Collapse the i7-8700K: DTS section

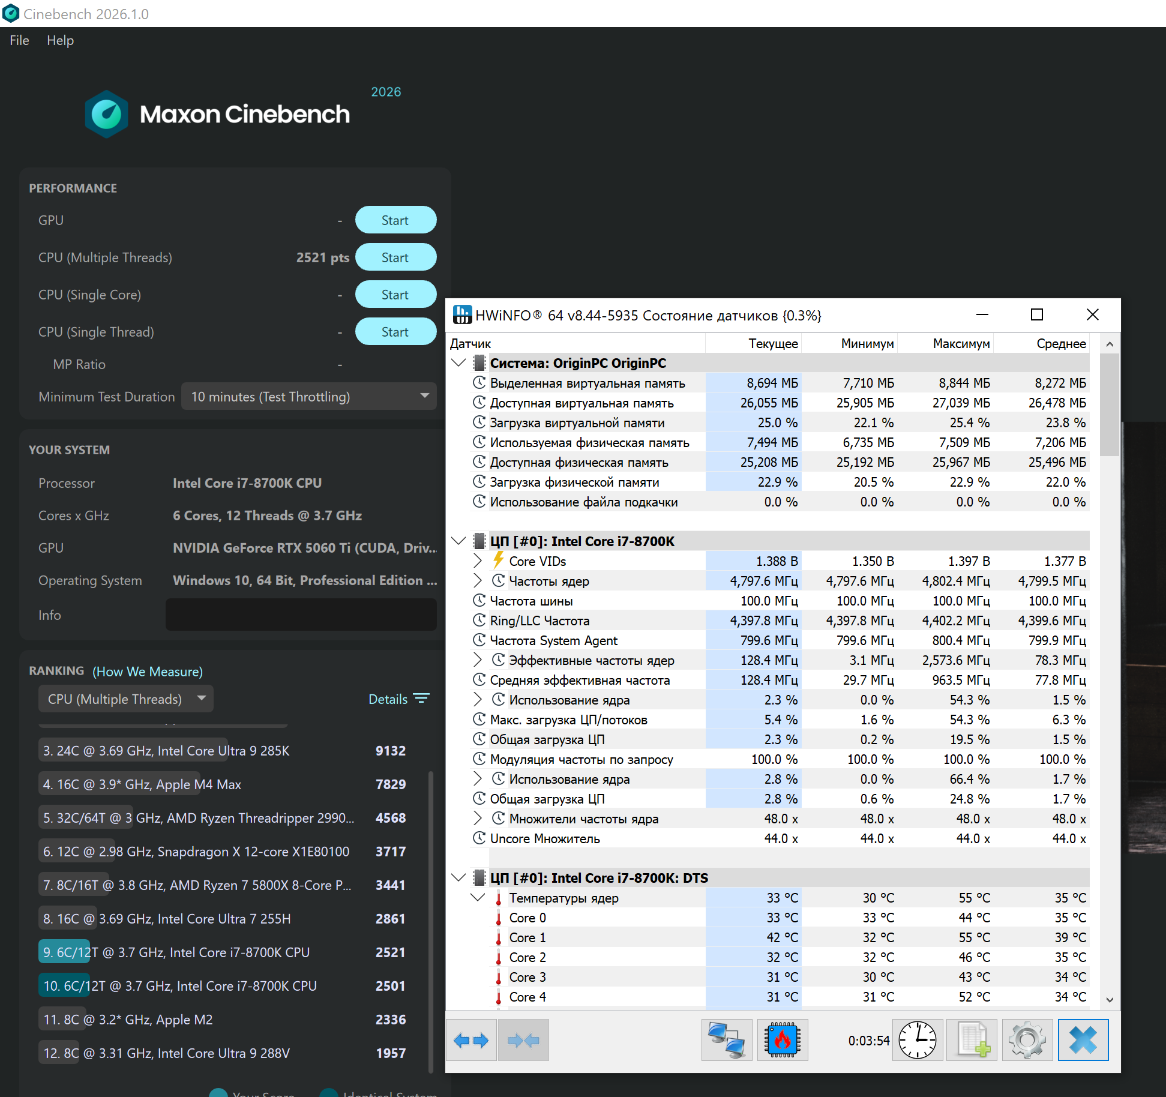click(459, 877)
